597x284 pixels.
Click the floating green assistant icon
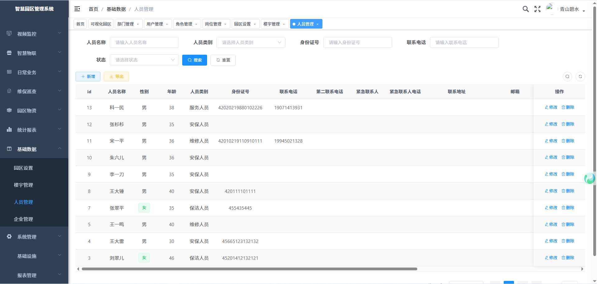pos(590,178)
